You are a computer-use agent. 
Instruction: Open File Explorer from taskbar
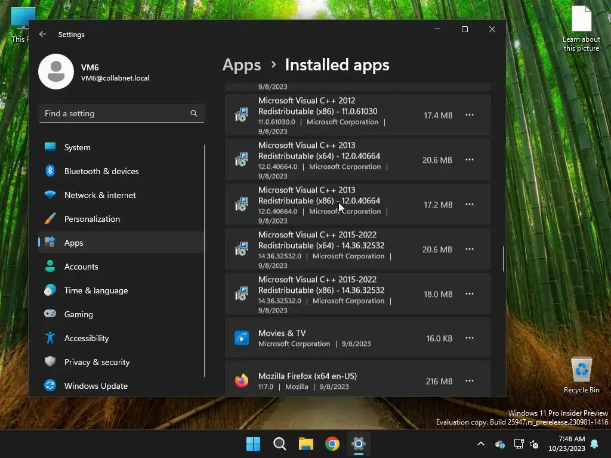click(306, 444)
